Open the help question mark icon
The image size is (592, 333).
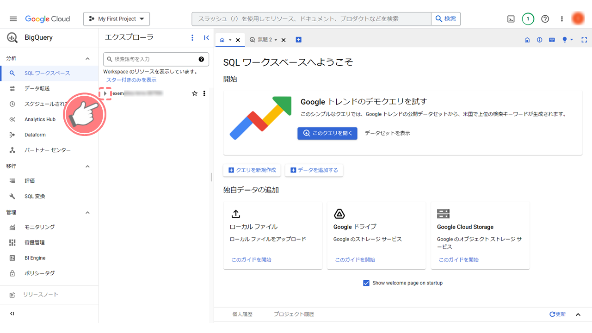pos(545,19)
